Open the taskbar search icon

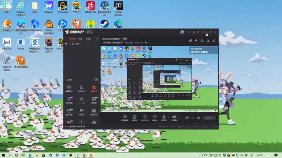[10, 155]
